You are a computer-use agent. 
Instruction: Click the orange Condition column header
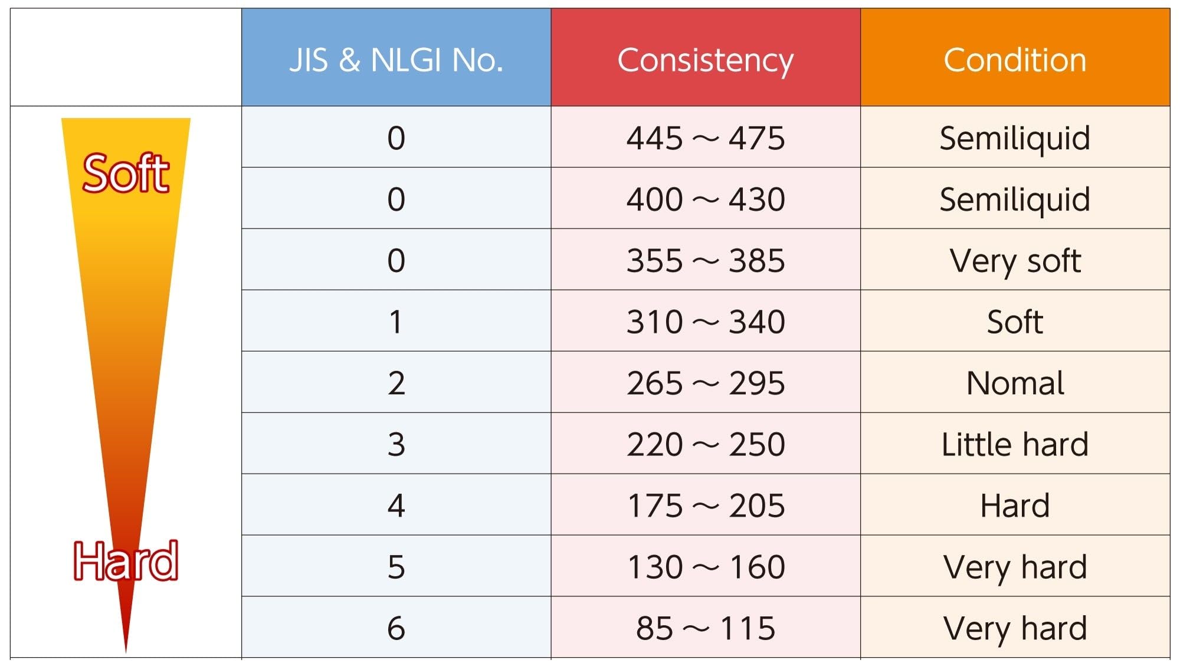1015,60
